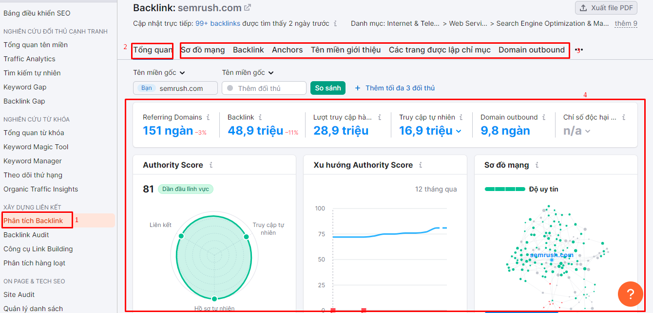653x313 pixels.
Task: Click plus icon to add competitors
Action: click(x=358, y=88)
